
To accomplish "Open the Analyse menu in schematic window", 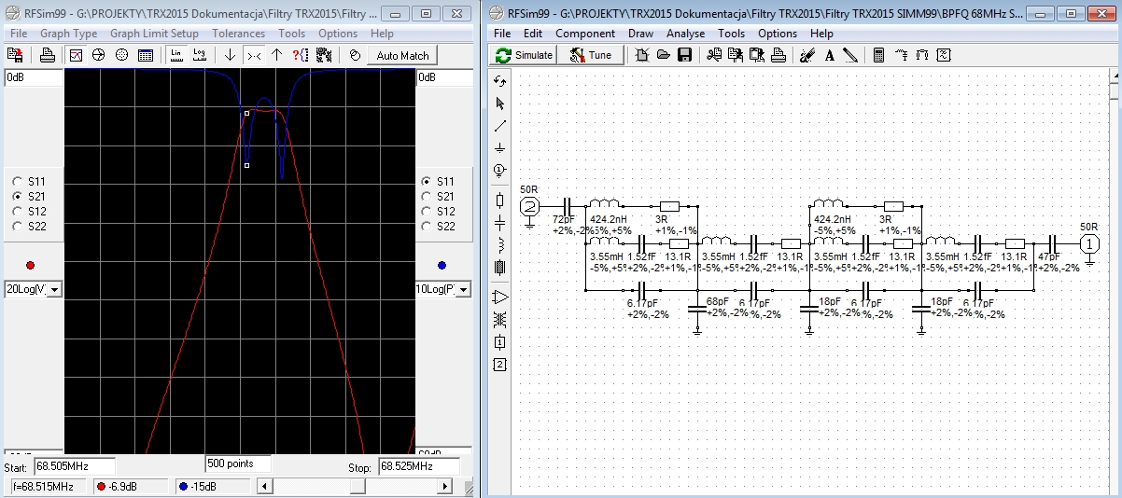I will (x=685, y=34).
